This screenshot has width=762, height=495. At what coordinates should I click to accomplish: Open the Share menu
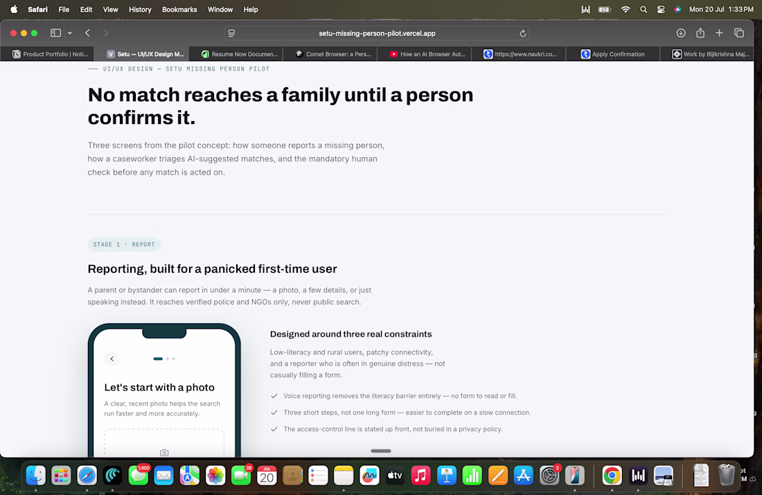pyautogui.click(x=700, y=33)
